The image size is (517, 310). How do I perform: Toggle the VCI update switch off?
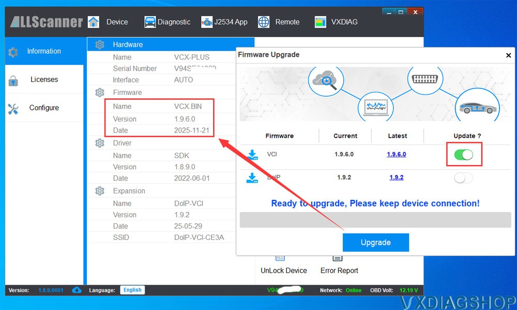pyautogui.click(x=464, y=155)
